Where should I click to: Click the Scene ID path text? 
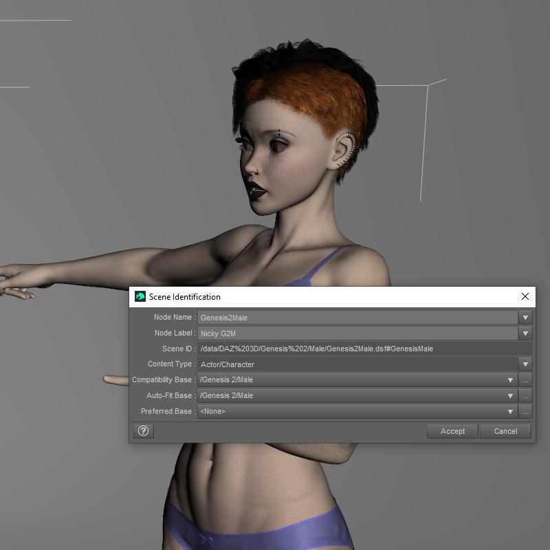tap(317, 349)
